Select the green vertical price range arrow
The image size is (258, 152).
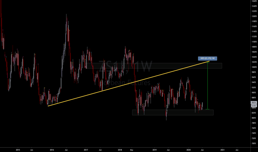coord(208,85)
